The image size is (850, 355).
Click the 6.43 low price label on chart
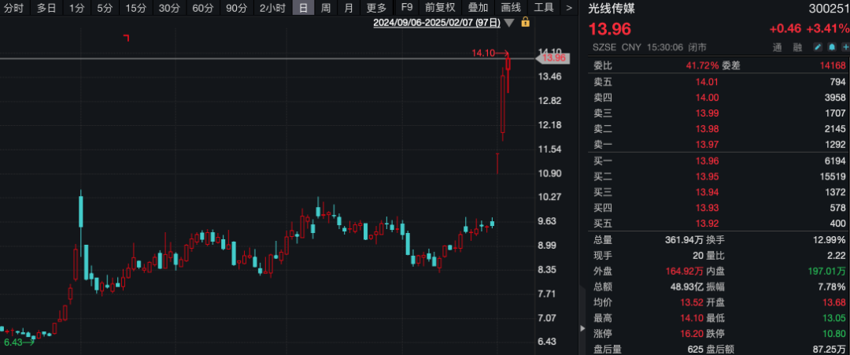coord(13,342)
